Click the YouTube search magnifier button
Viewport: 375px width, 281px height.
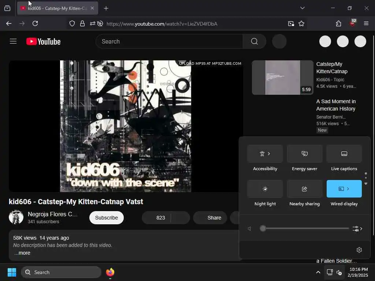tap(254, 41)
